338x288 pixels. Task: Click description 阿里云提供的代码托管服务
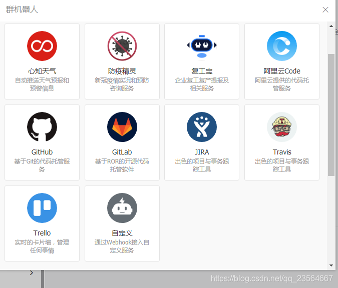point(282,84)
